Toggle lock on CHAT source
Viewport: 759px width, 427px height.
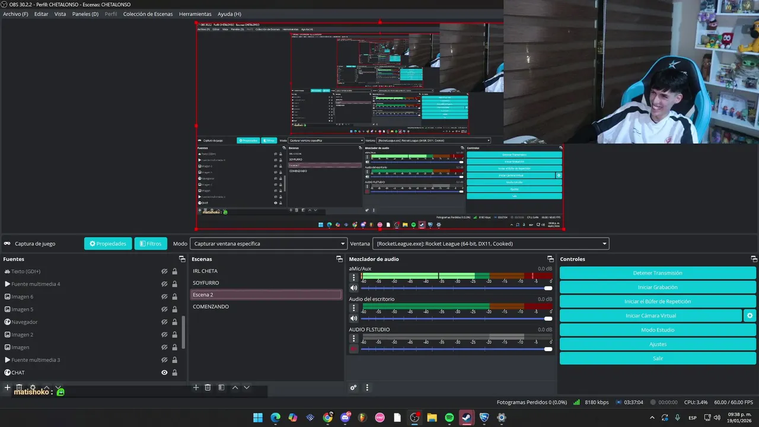tap(174, 372)
